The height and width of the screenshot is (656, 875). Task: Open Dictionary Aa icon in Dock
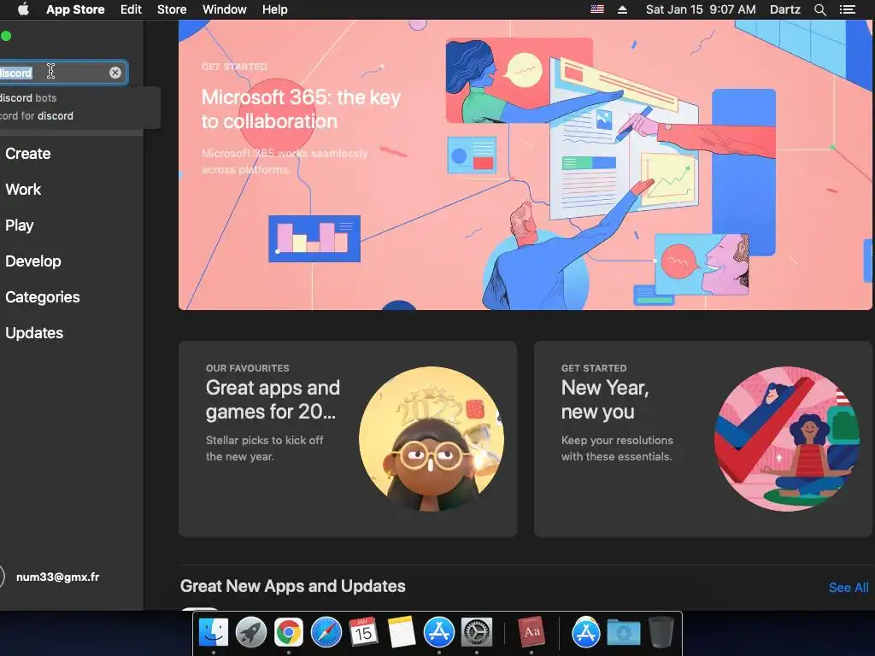pyautogui.click(x=531, y=632)
